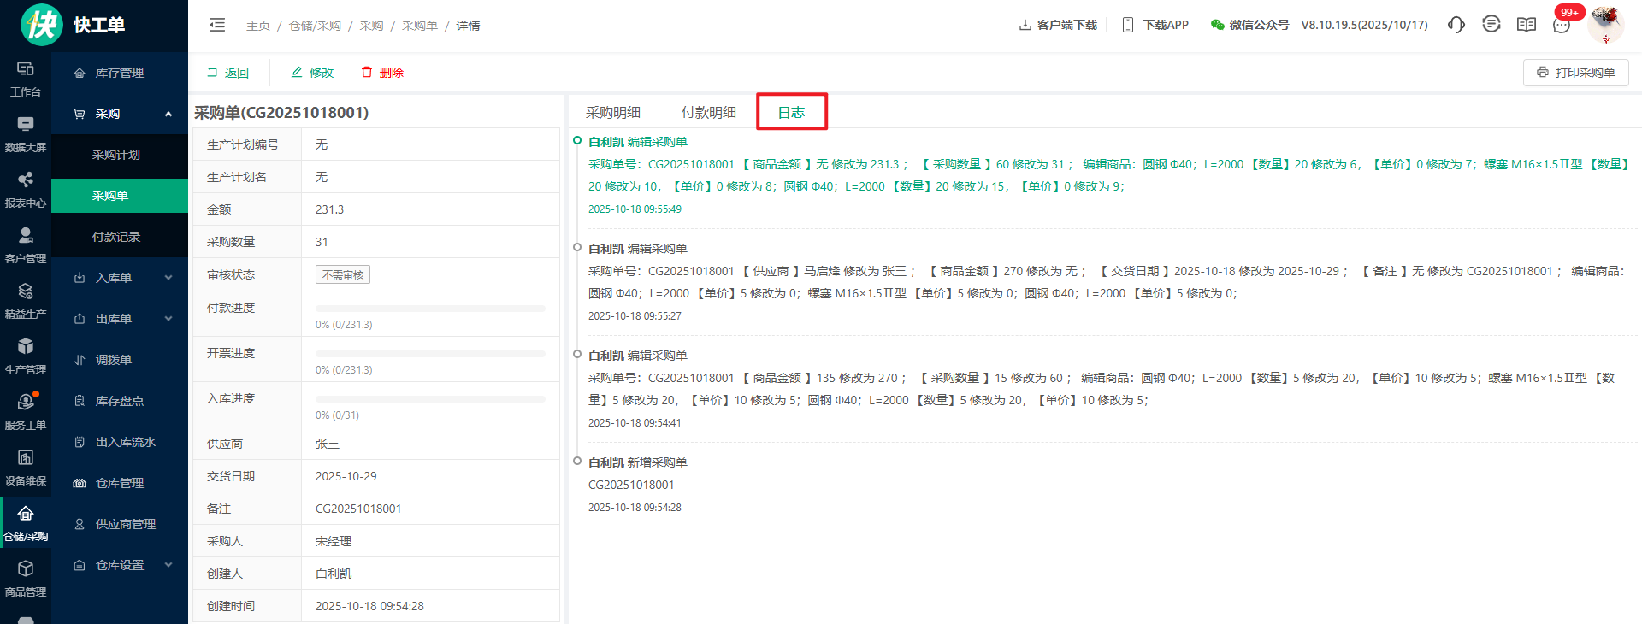1642x624 pixels.
Task: Open the 工作台 workbench icon
Action: point(26,79)
